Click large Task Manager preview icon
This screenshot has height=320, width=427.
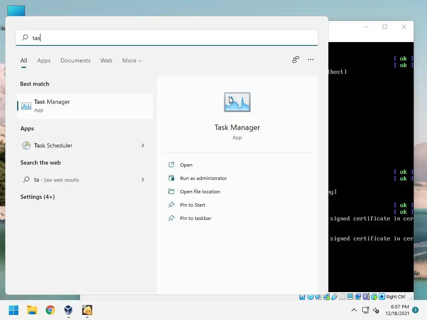pyautogui.click(x=237, y=102)
